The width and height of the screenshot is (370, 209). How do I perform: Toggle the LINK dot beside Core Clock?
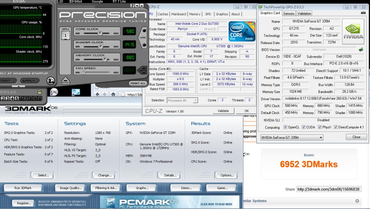[x=144, y=30]
